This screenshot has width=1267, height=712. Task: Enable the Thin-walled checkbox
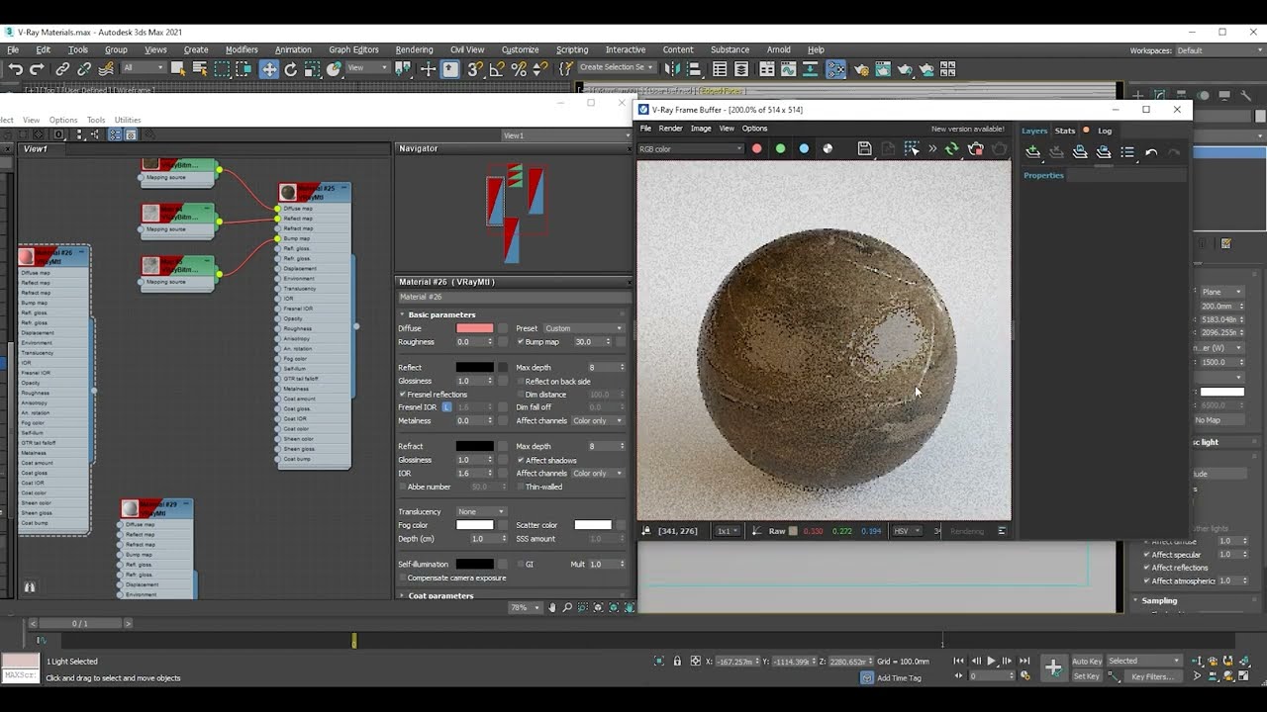pyautogui.click(x=521, y=487)
